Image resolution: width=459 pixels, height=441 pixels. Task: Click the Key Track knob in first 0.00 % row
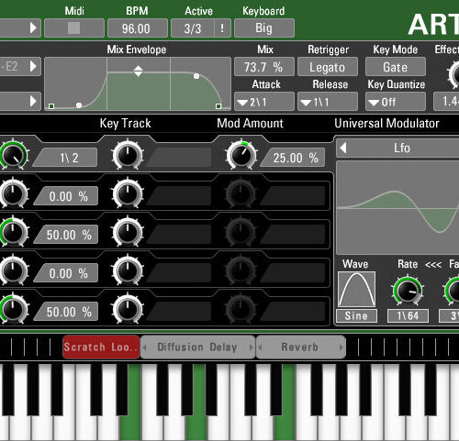pos(128,193)
